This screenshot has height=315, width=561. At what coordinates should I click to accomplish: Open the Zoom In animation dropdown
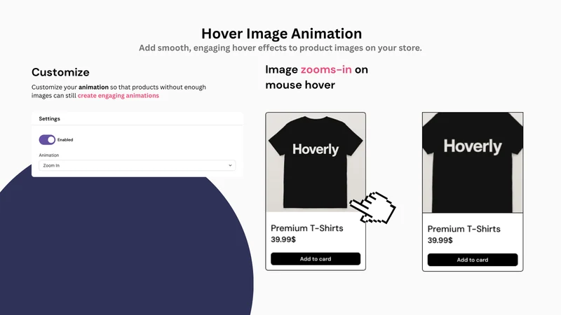point(137,165)
